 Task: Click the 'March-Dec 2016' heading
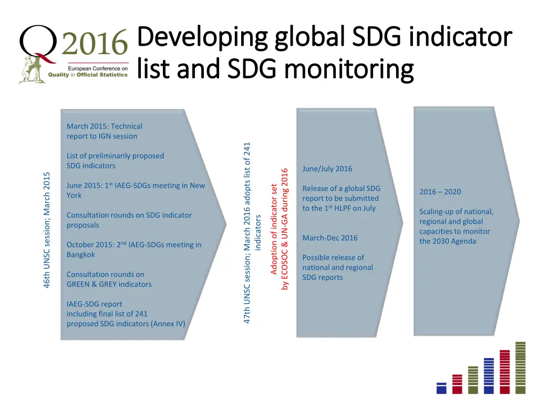(x=329, y=238)
